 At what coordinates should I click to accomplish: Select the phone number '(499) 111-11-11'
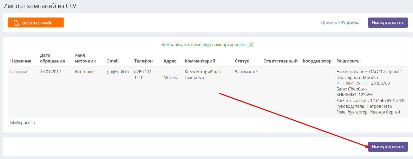click(x=144, y=75)
